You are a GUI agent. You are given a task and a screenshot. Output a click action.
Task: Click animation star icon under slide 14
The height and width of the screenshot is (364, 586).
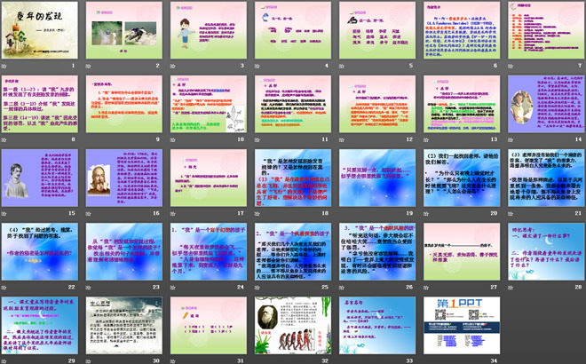pos(511,139)
